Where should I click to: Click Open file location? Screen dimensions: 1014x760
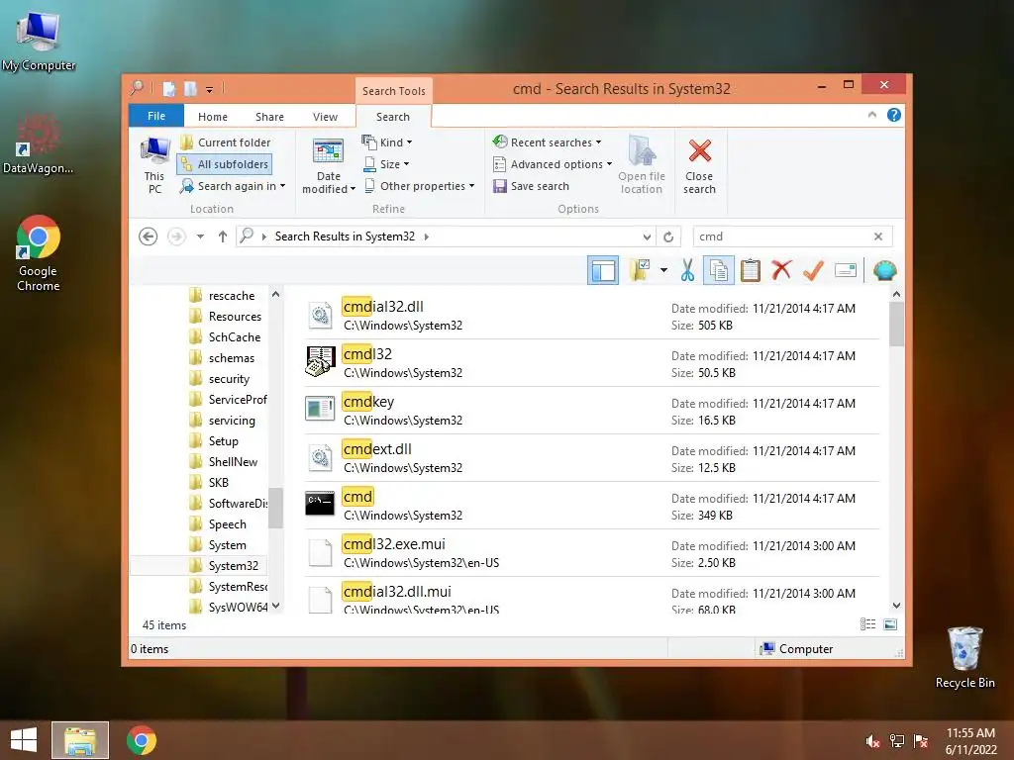point(642,165)
